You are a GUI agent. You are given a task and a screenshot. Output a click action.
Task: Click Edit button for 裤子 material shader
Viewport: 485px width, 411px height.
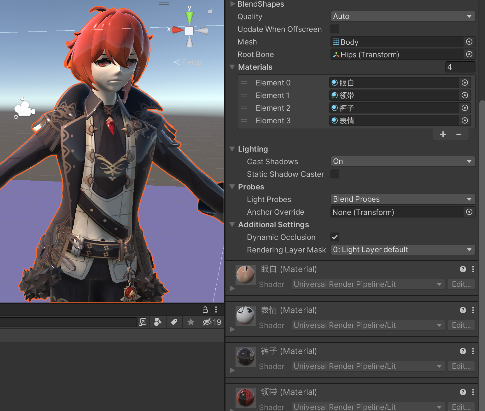(x=461, y=366)
